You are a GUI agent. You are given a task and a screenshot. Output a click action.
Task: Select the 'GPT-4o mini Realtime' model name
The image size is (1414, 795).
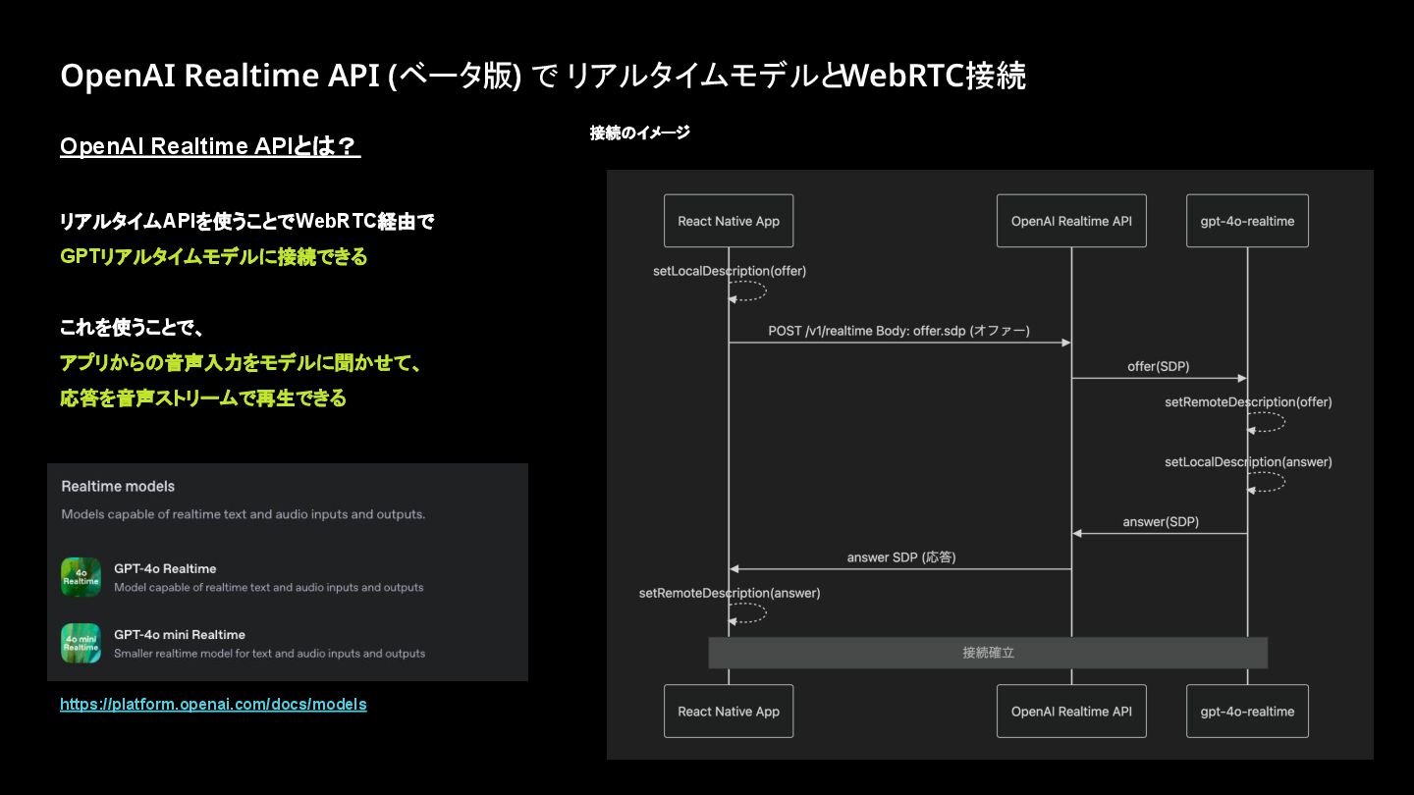point(180,634)
